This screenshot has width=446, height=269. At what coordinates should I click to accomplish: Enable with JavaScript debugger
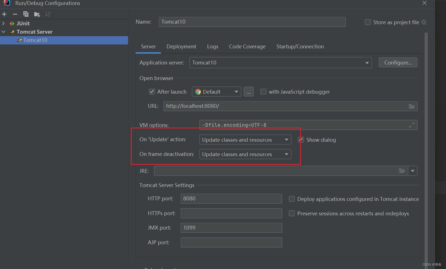pyautogui.click(x=263, y=92)
